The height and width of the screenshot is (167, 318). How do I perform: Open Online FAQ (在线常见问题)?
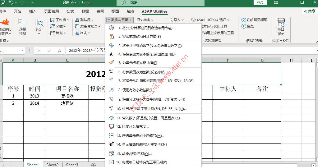point(254,20)
